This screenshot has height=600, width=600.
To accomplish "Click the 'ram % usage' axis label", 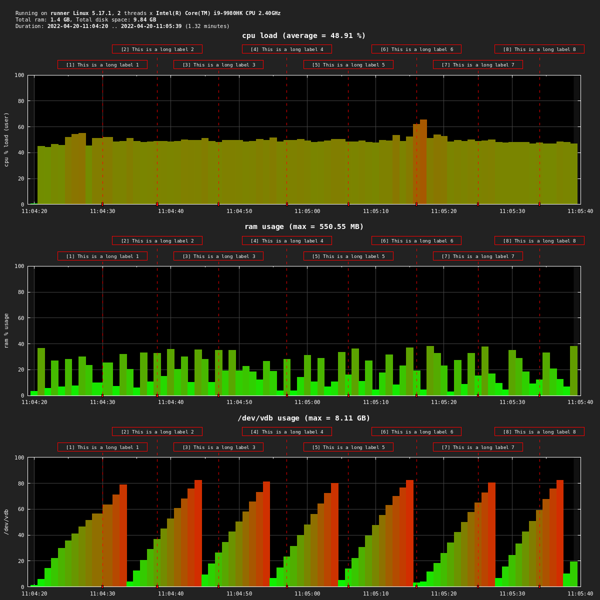I will coord(6,330).
